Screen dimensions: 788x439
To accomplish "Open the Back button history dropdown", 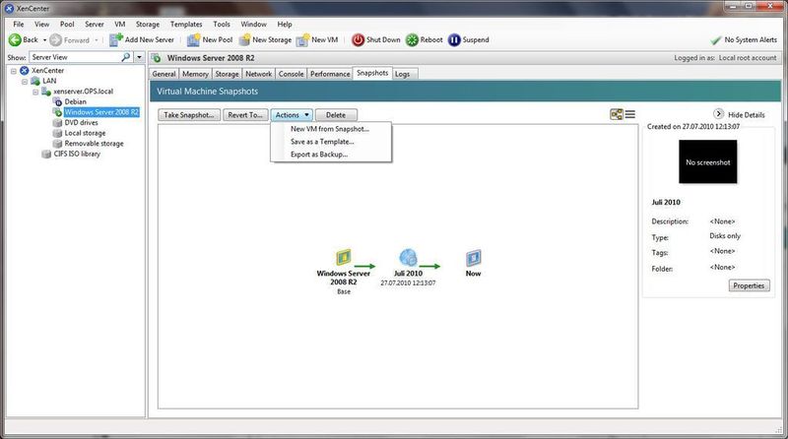I will pos(44,40).
